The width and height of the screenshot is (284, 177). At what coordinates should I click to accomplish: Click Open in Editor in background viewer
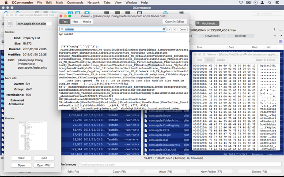click(x=265, y=60)
